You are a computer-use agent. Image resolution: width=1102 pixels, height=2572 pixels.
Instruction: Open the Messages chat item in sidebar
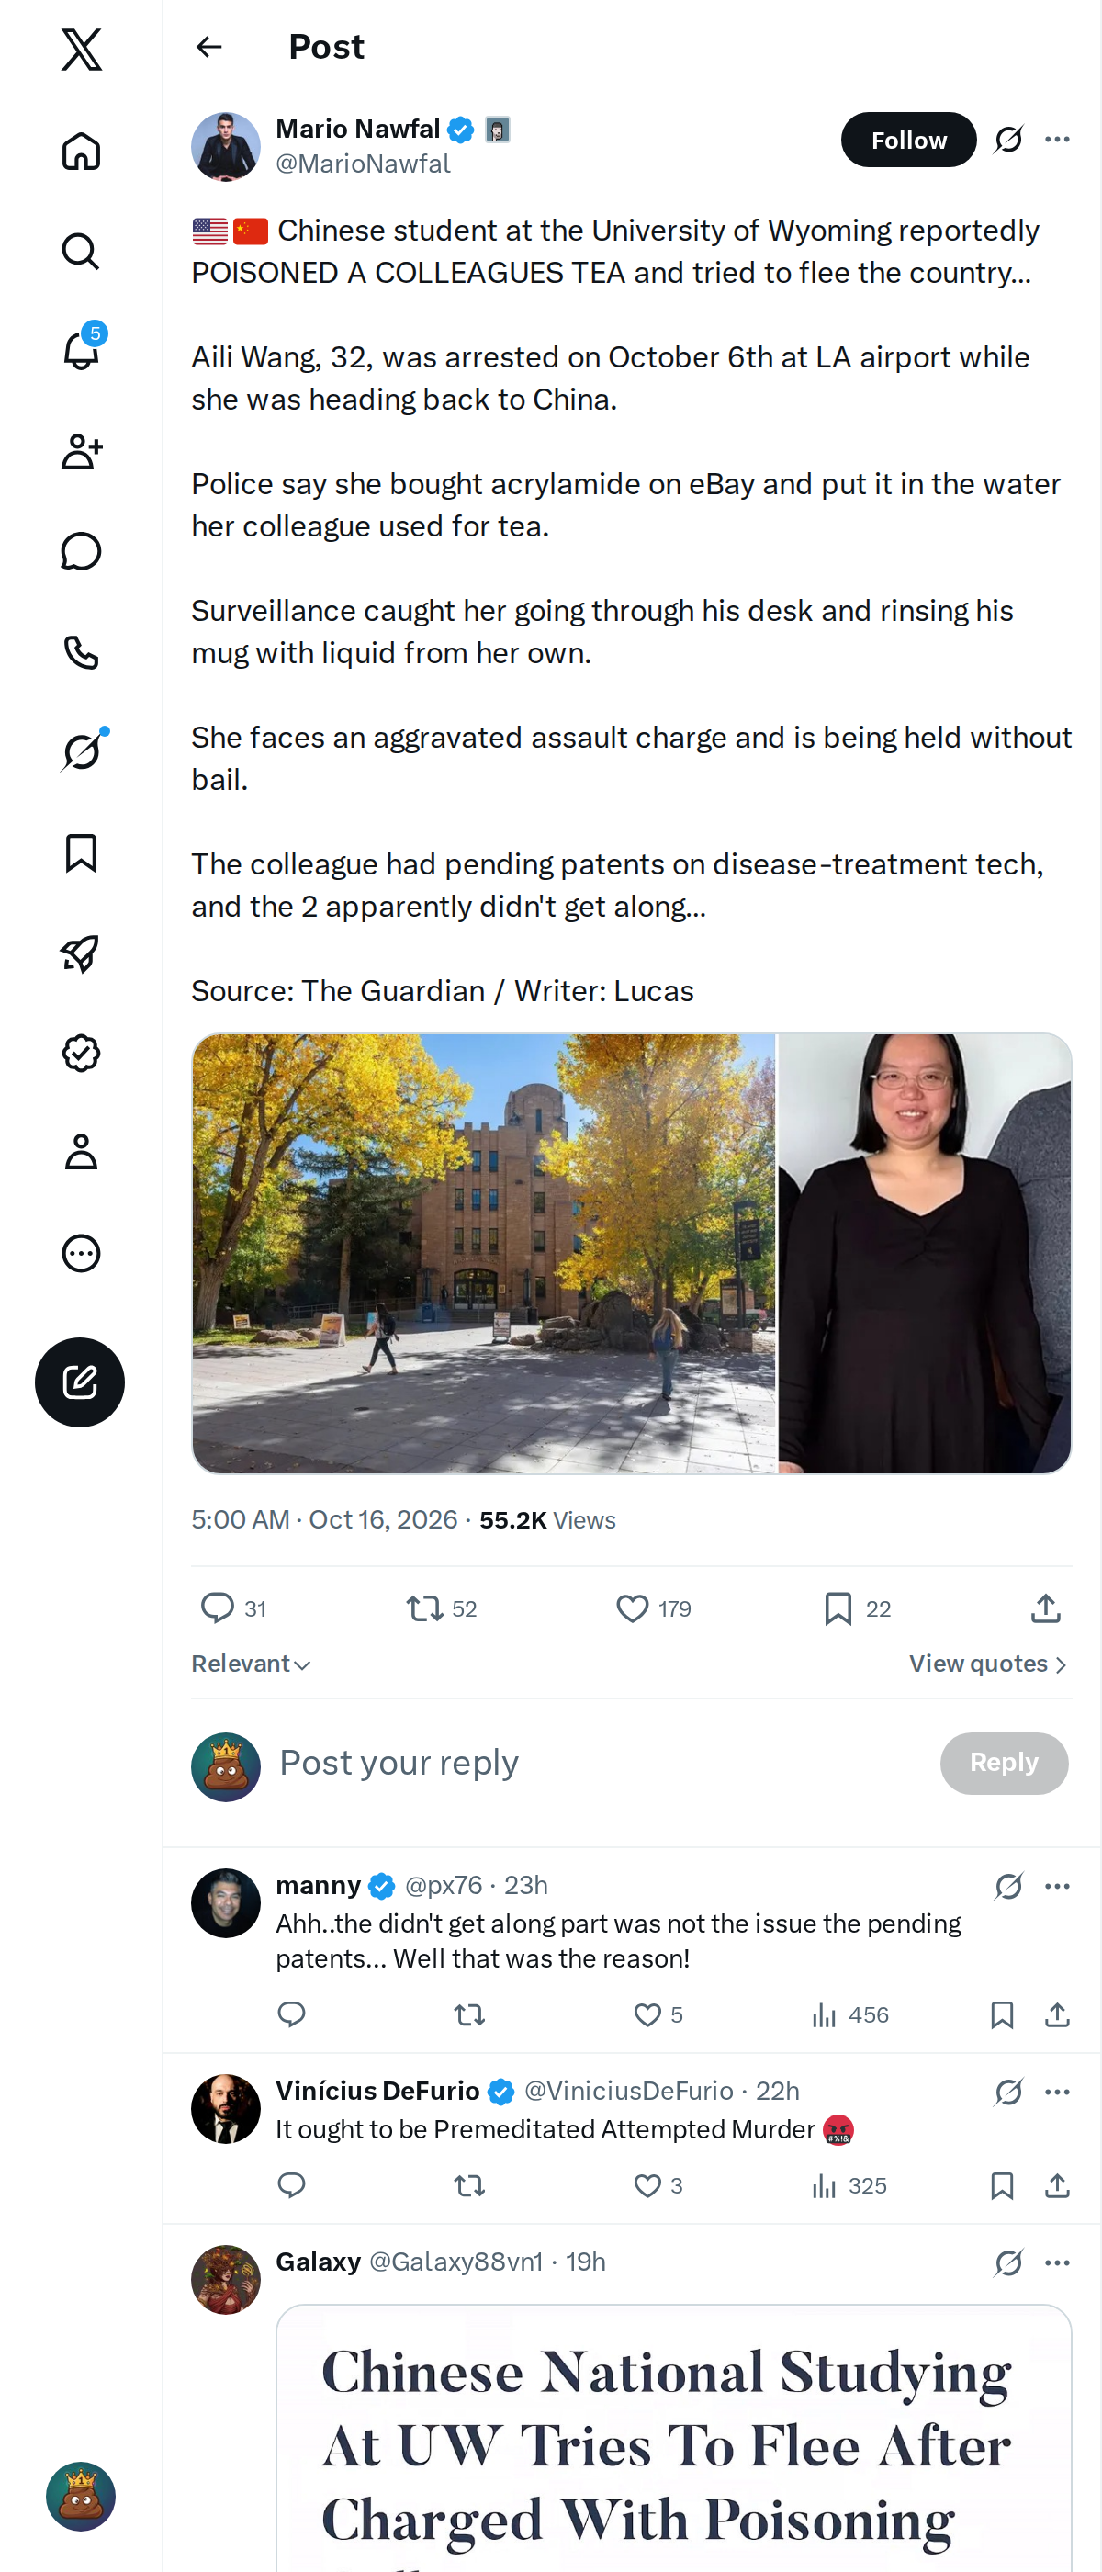click(81, 551)
